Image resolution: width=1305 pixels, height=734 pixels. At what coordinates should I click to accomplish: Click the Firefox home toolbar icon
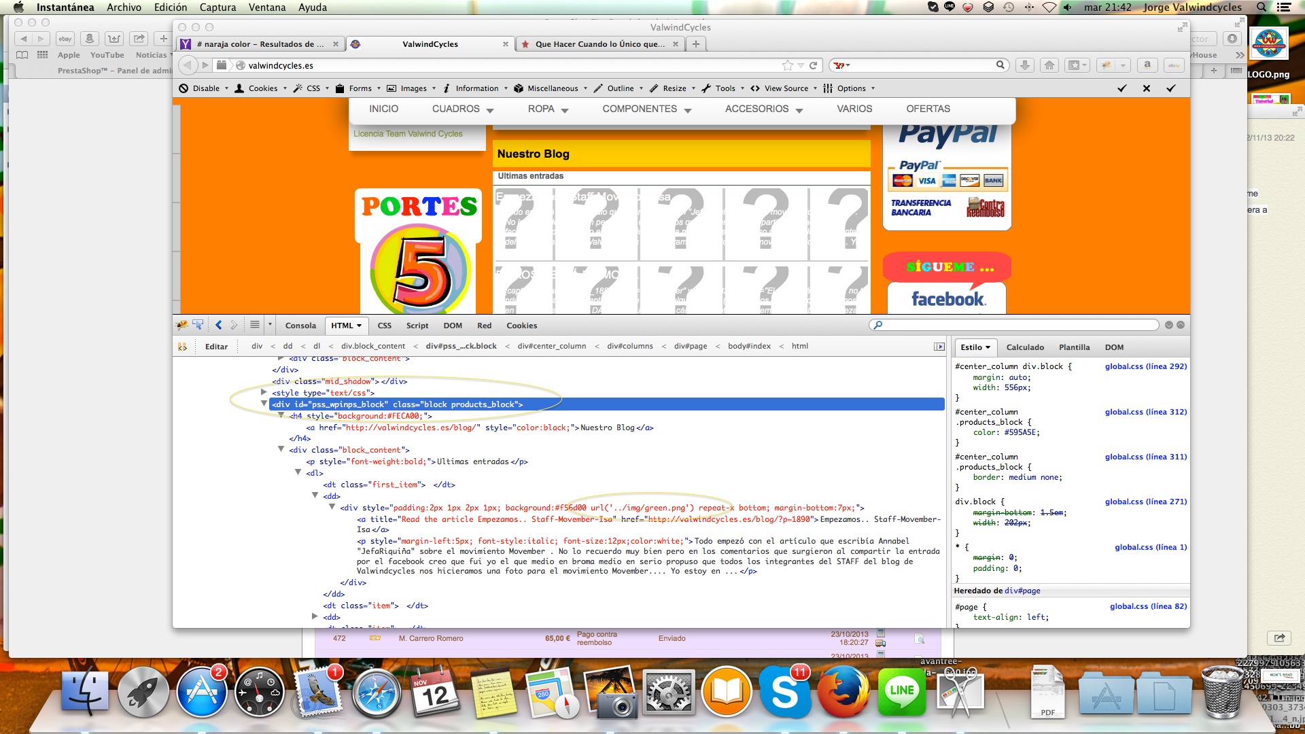pos(1049,65)
